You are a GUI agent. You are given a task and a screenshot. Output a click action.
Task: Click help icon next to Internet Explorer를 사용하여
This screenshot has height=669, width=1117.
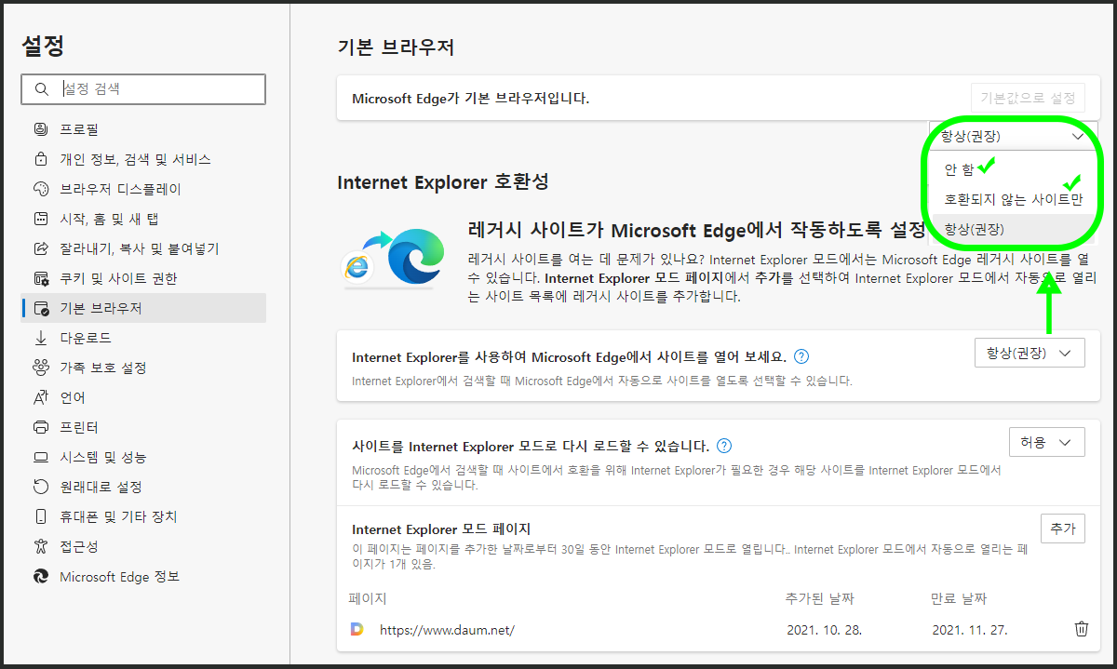pos(801,356)
